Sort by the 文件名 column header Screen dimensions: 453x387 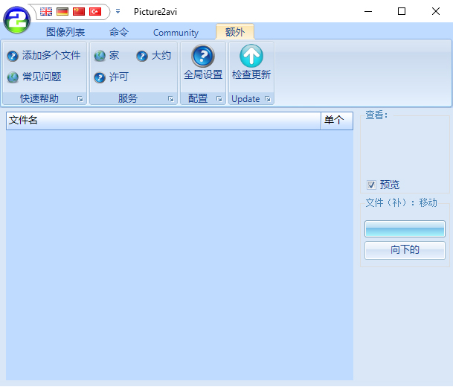tap(164, 121)
